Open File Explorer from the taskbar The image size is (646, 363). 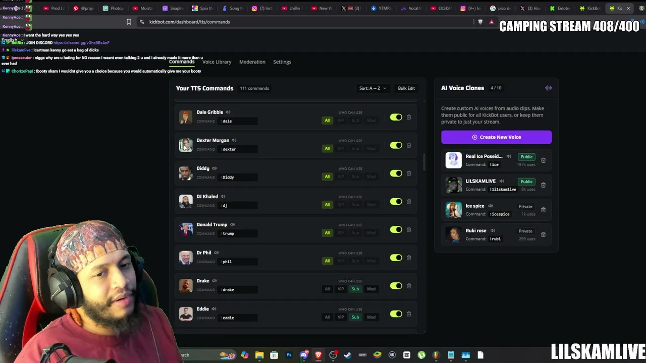pos(259,355)
